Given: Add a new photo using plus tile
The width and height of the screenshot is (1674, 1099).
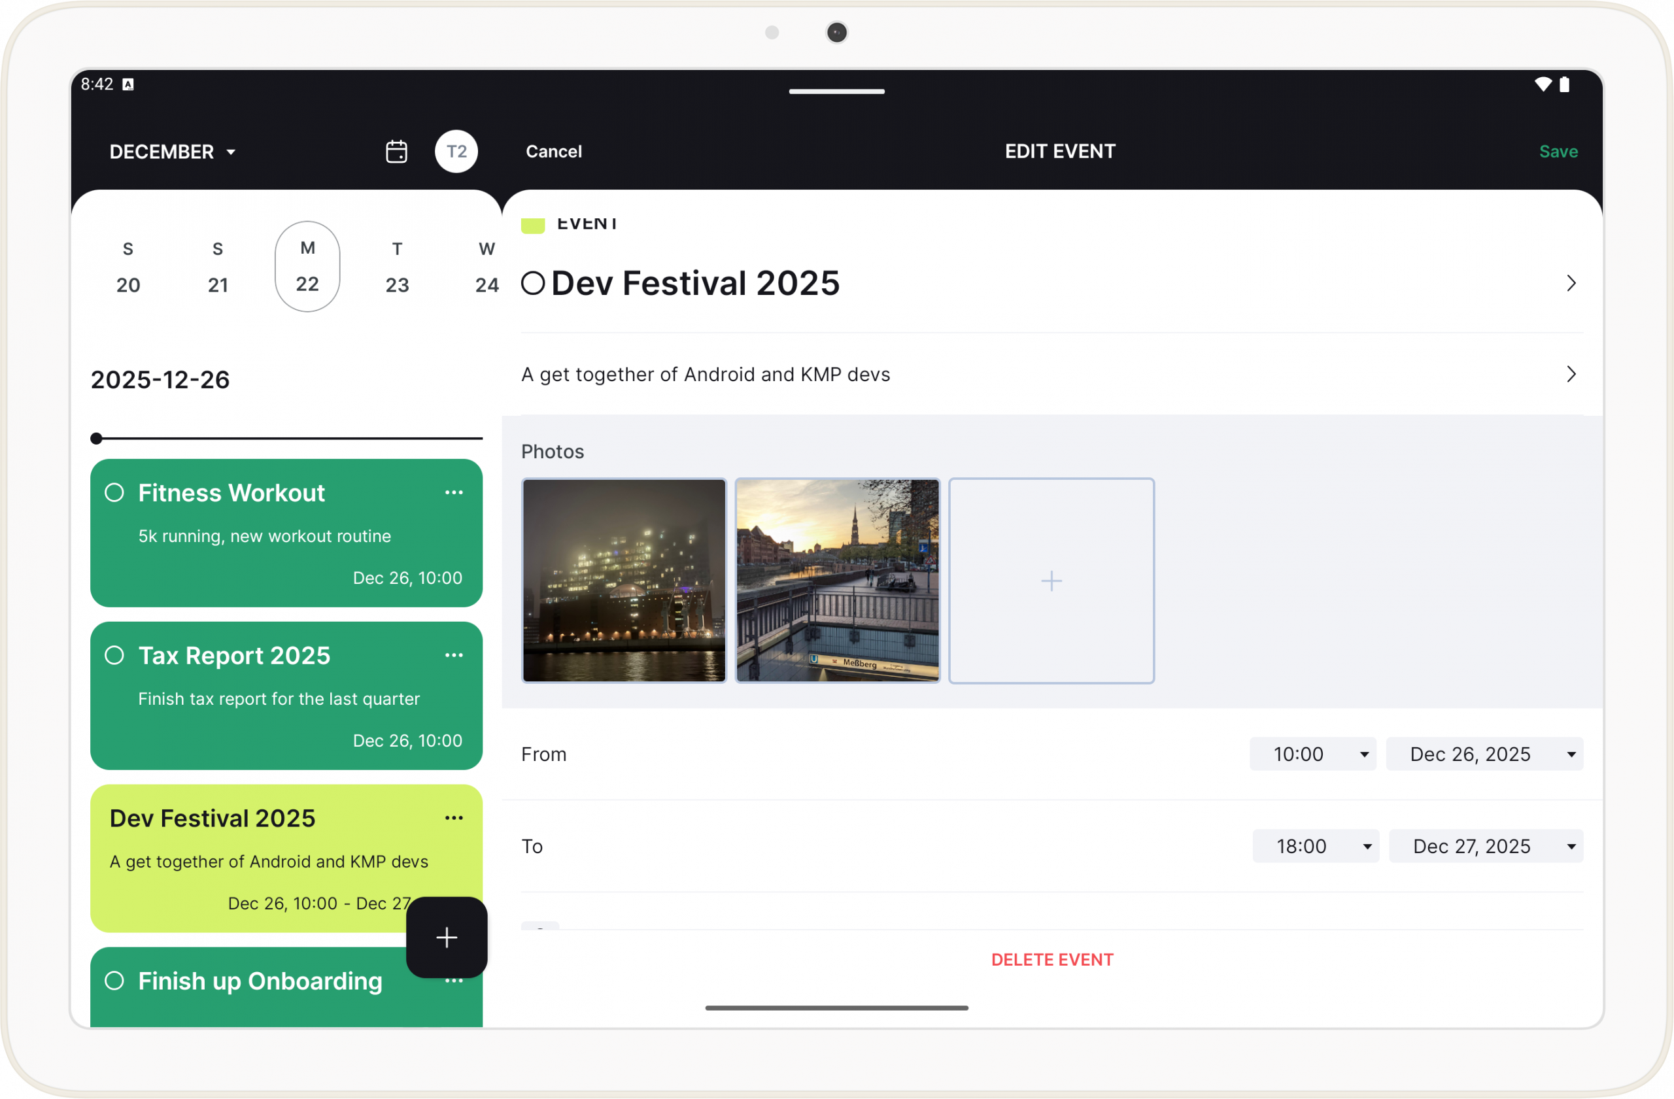Looking at the screenshot, I should pos(1051,581).
